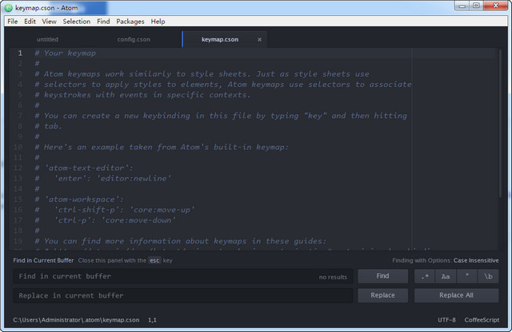Open the File menu

point(12,22)
